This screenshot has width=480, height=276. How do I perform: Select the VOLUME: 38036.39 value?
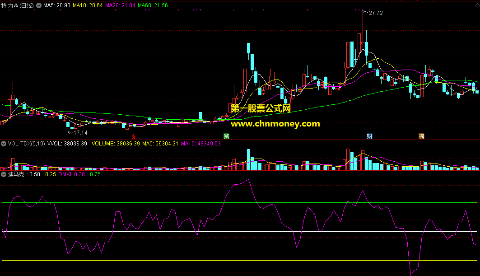point(116,143)
